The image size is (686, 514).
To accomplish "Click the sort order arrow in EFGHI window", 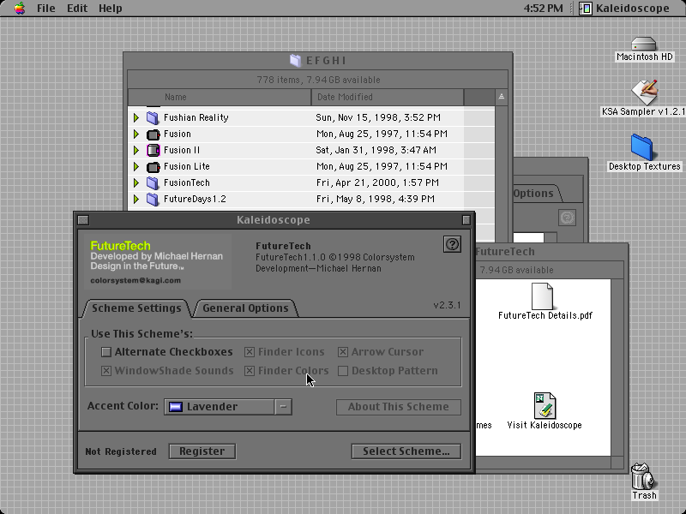I will click(502, 97).
